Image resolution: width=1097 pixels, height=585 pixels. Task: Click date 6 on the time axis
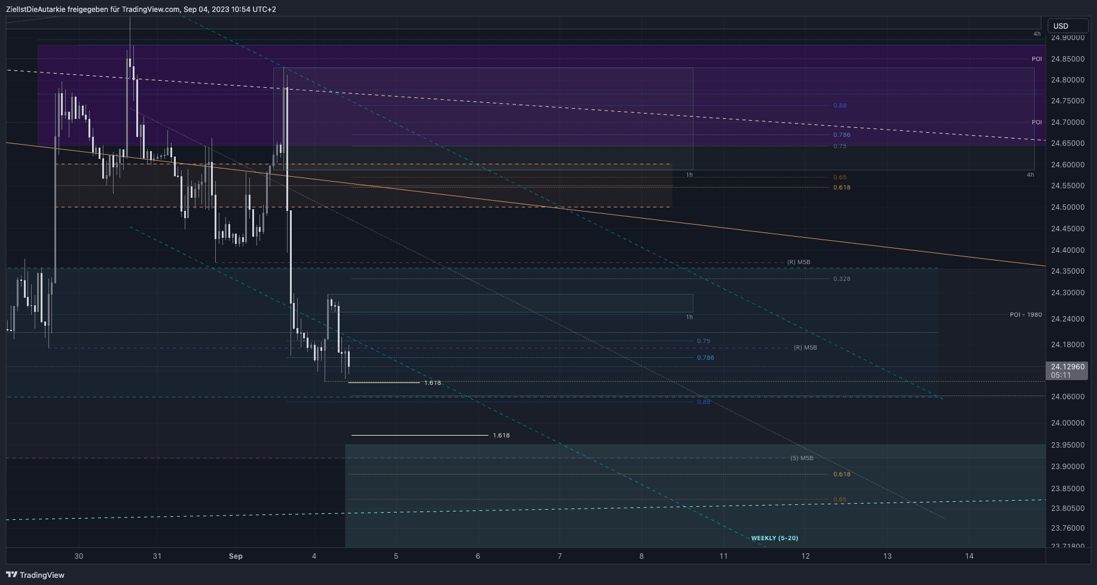(478, 556)
